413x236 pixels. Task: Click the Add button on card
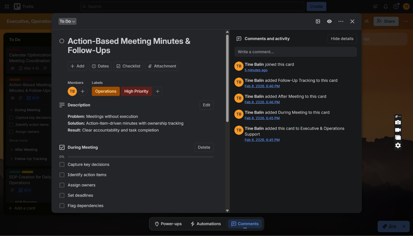pos(77,66)
